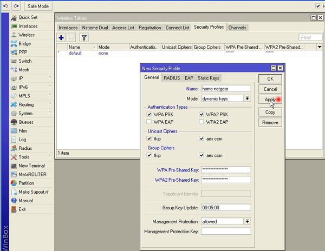Open Wireless sidebar icon
This screenshot has width=325, height=251.
pos(14,35)
